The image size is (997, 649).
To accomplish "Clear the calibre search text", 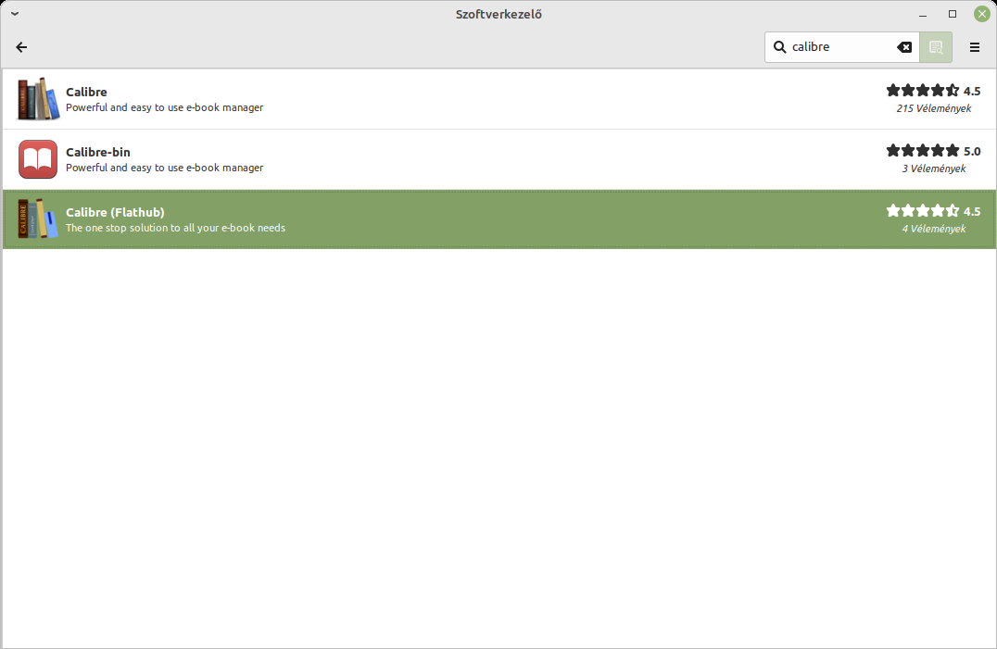I will (x=904, y=47).
